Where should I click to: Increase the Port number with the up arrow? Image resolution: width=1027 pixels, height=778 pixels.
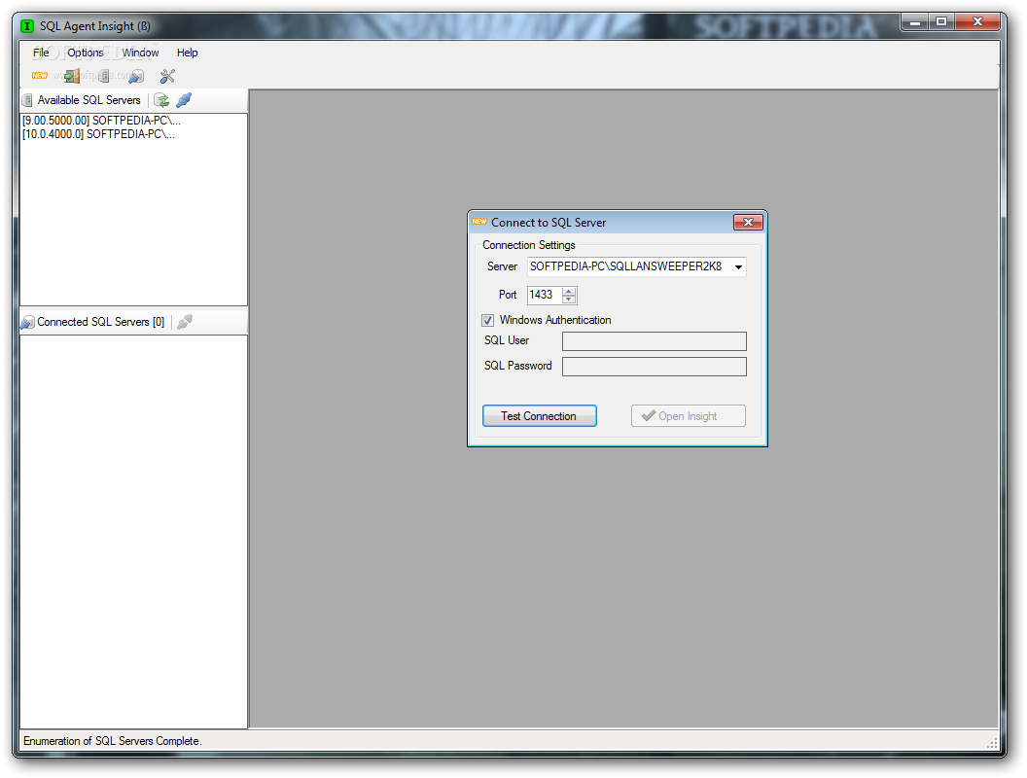point(569,291)
